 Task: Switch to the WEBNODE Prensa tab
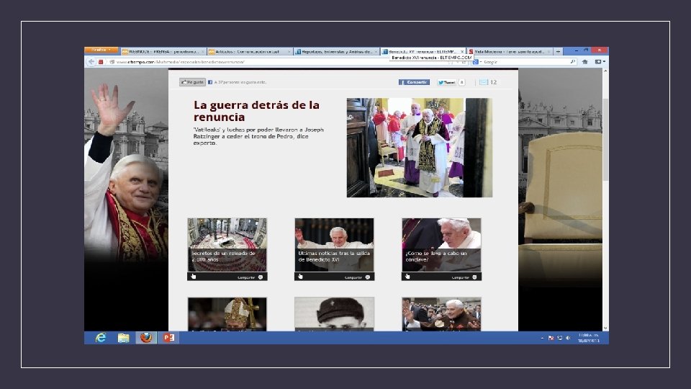[x=163, y=52]
